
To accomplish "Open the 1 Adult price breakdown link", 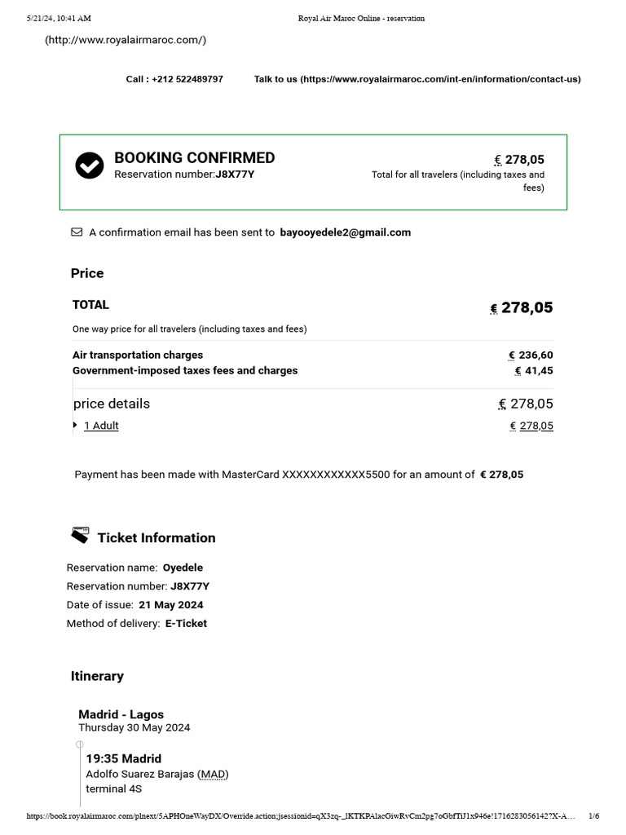I will pyautogui.click(x=101, y=426).
